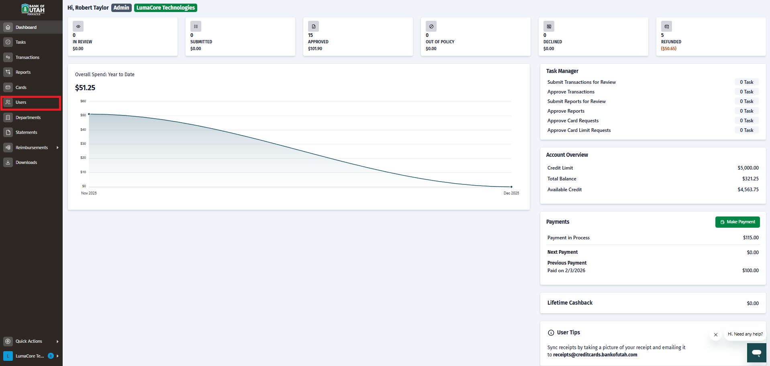Click the In Review eye icon

(x=78, y=26)
